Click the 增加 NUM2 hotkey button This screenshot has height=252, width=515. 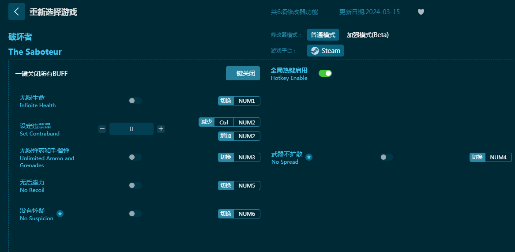pyautogui.click(x=239, y=136)
